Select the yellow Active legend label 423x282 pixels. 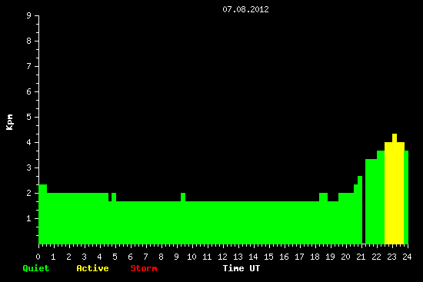(x=92, y=268)
